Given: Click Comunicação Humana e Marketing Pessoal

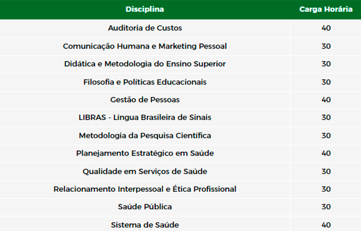Looking at the screenshot, I should tap(145, 46).
